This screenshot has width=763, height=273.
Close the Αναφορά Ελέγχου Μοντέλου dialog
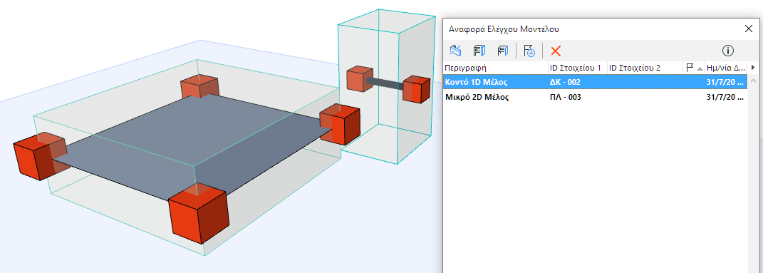[x=749, y=29]
